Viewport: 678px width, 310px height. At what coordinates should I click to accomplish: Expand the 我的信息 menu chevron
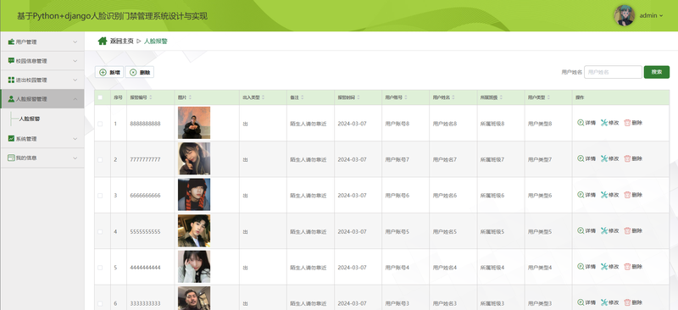coord(75,158)
